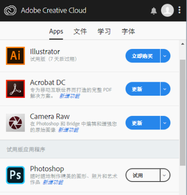The height and width of the screenshot is (195, 187).
Task: Expand the Illustrator buy button dropdown arrow
Action: click(165, 56)
